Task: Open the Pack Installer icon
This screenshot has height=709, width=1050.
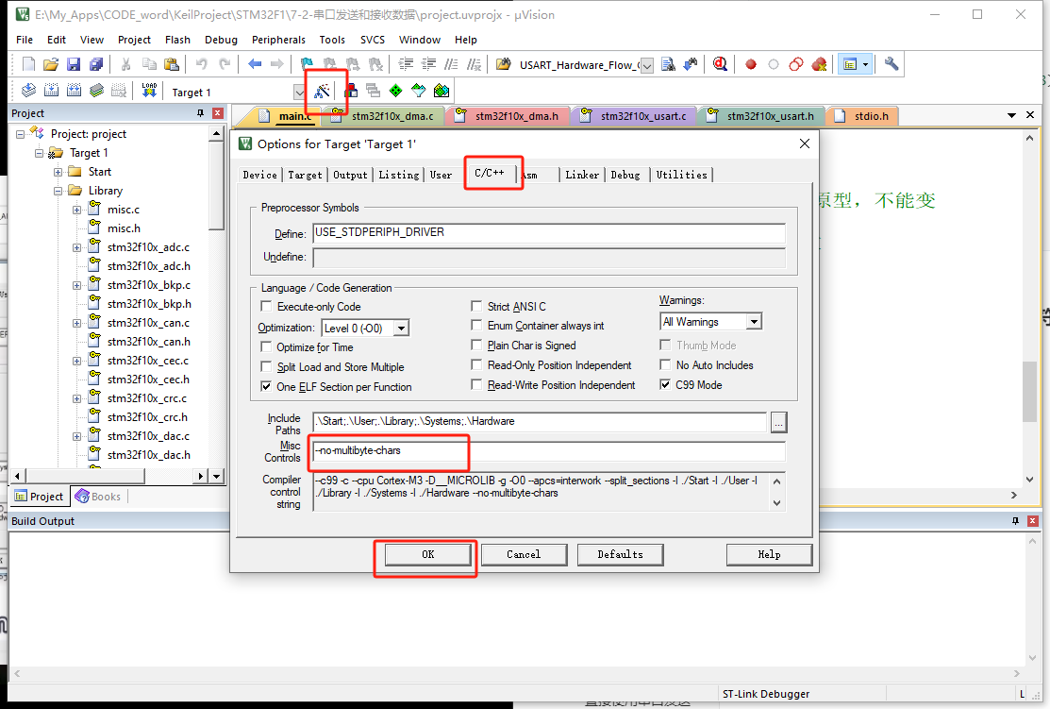Action: point(442,91)
